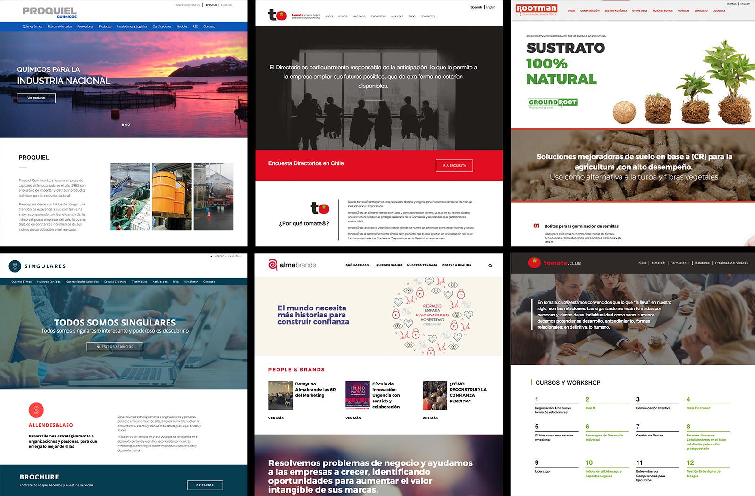Open Testimonios in Singulares menu
The image size is (755, 496).
(x=140, y=282)
